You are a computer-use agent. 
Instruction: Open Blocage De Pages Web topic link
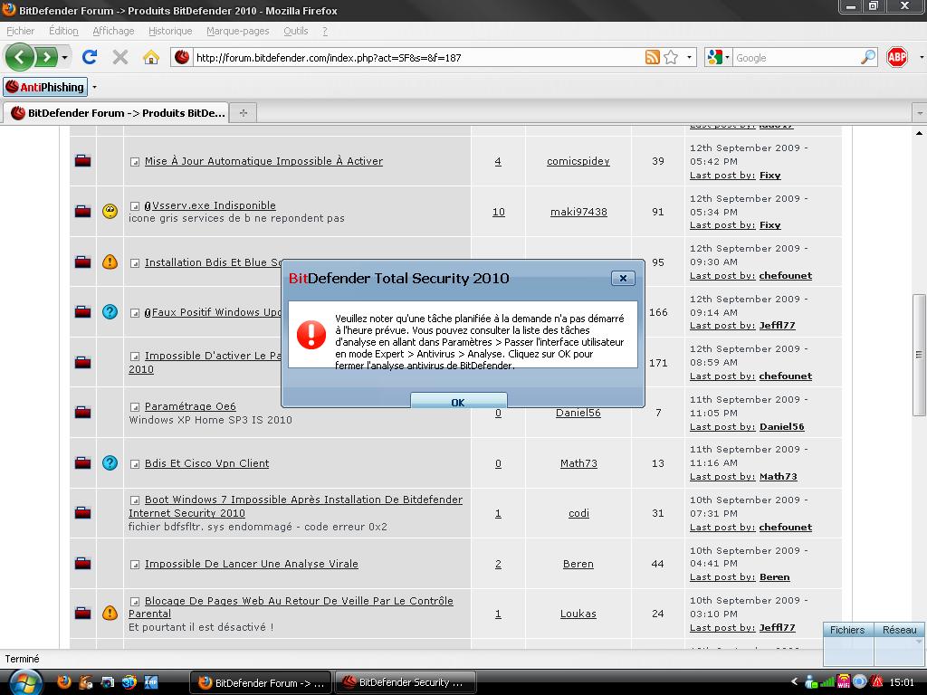(291, 607)
